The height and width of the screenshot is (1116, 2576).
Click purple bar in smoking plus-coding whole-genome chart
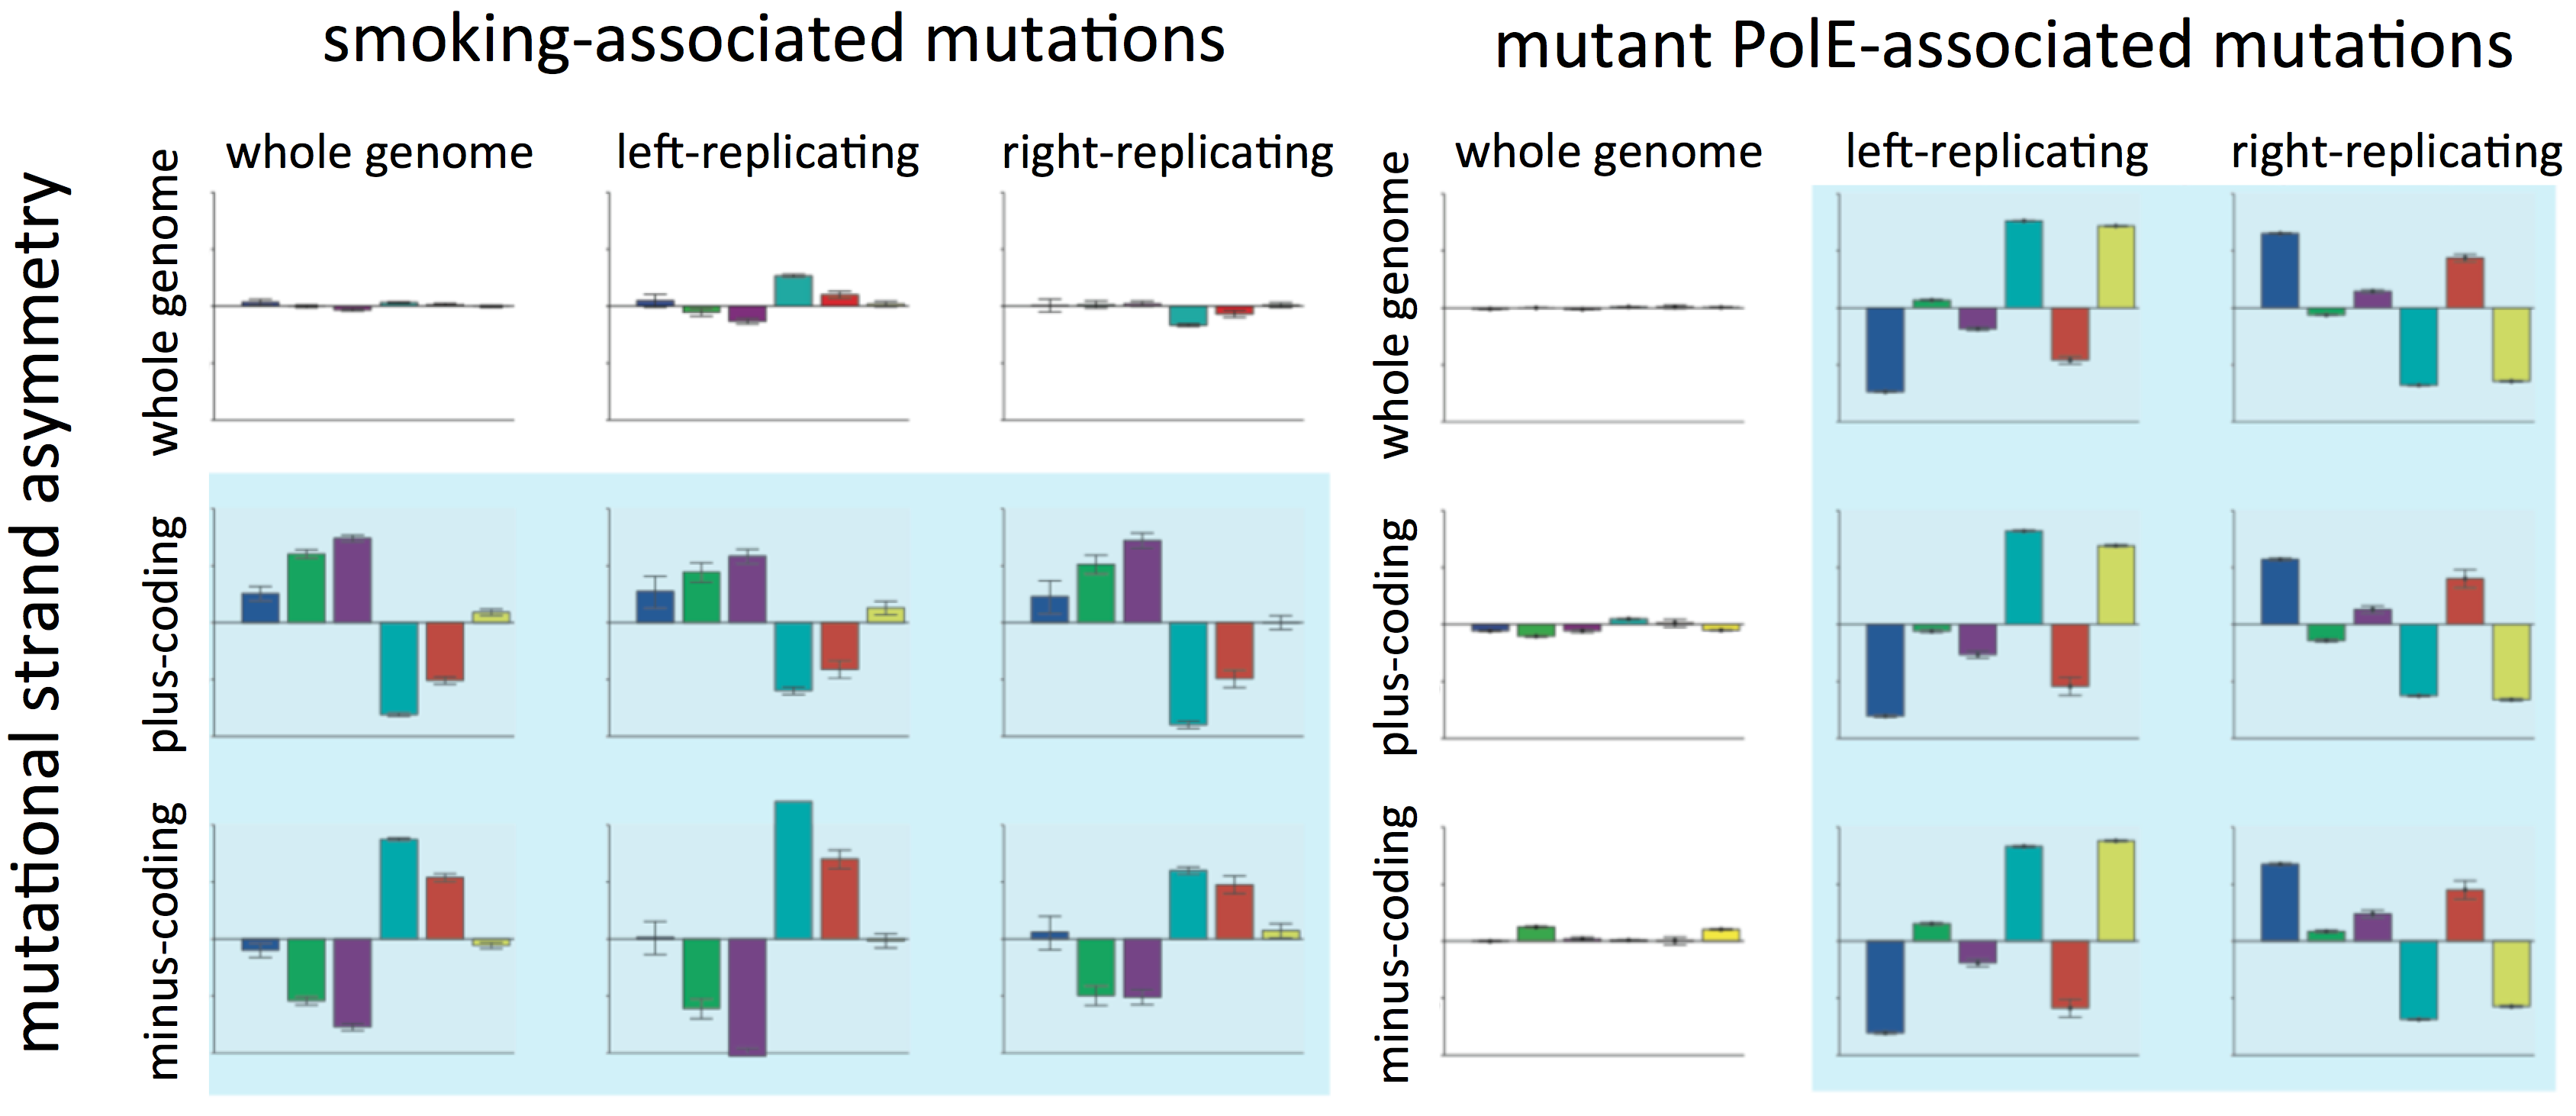point(352,580)
